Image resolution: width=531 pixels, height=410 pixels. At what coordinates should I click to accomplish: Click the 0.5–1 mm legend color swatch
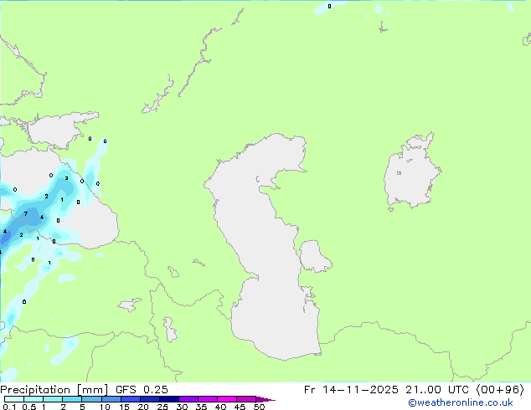[x=34, y=399]
